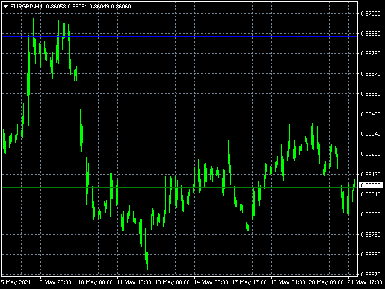Select the thick blue horizontal line near 0.86890

point(179,37)
